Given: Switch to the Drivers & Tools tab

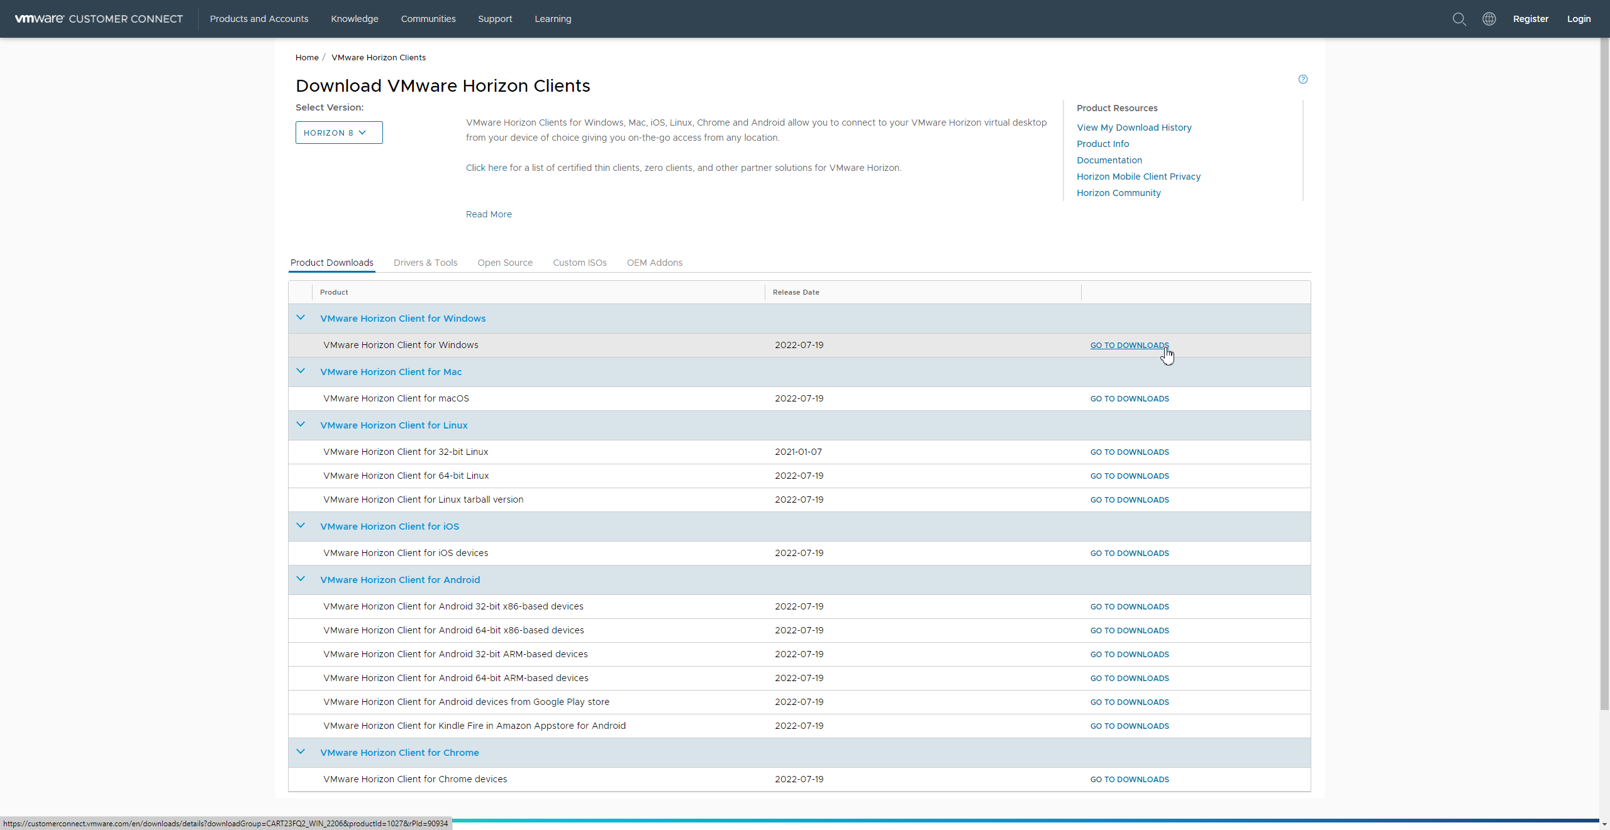Looking at the screenshot, I should pos(425,263).
